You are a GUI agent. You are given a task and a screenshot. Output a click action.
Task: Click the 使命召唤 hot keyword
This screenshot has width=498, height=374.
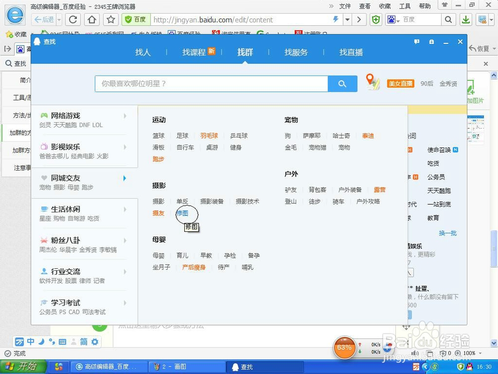[439, 150]
